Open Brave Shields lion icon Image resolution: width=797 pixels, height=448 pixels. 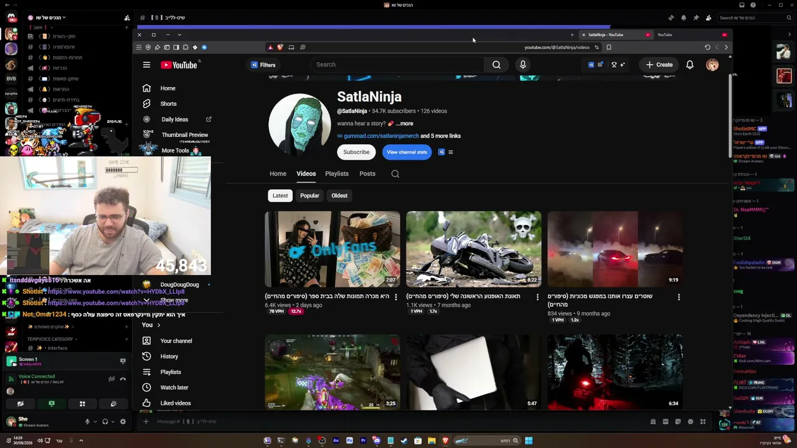280,47
